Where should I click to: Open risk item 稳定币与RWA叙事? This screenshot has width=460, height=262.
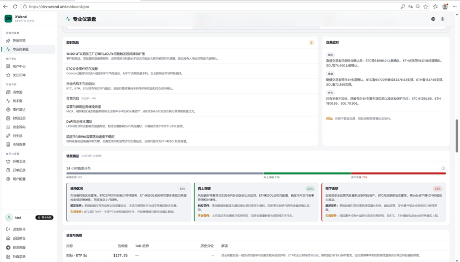point(190,139)
